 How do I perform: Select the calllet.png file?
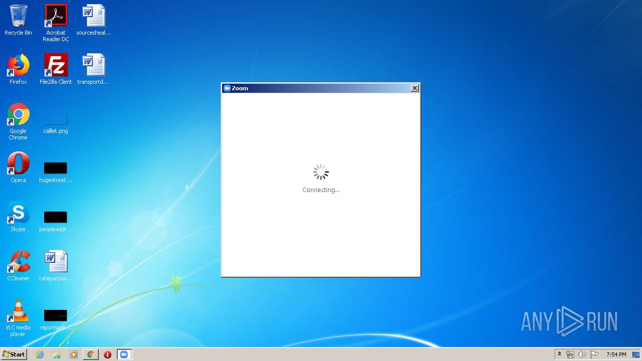click(56, 123)
